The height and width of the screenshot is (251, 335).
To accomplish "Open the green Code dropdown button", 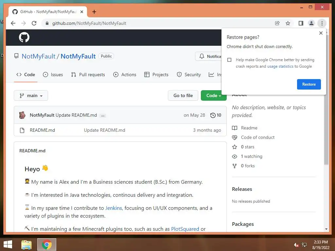I will (213, 95).
